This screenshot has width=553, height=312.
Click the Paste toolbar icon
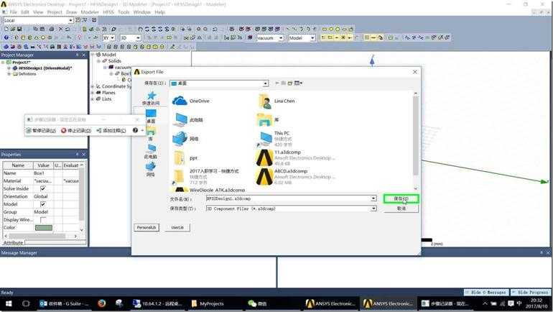pos(42,29)
